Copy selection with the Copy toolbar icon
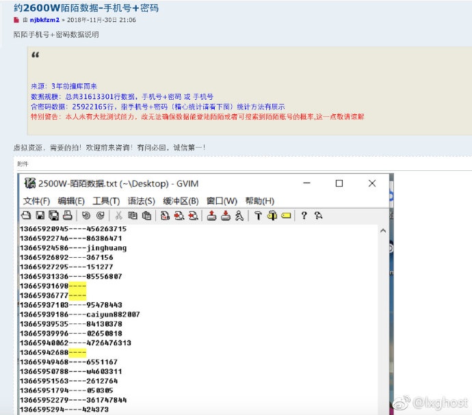Image resolution: width=472 pixels, height=415 pixels. (x=131, y=216)
